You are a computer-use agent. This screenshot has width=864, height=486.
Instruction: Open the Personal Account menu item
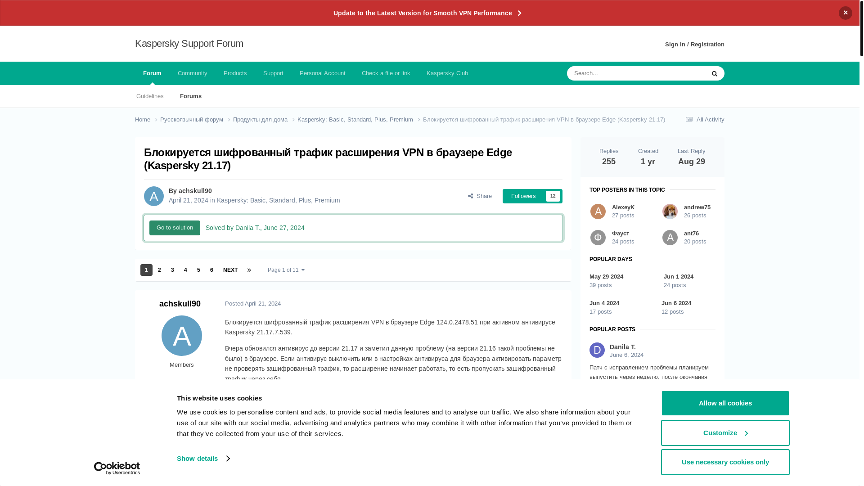click(x=322, y=73)
